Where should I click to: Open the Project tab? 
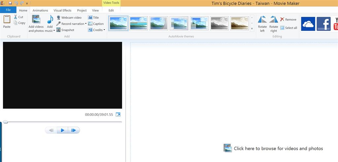click(82, 10)
